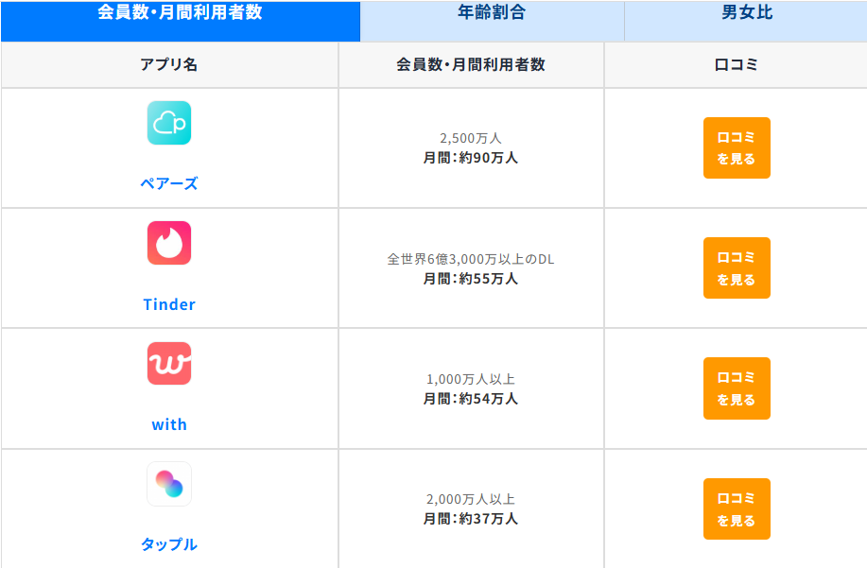Switch to the 年齢割合 tab
867x568 pixels.
coord(492,13)
